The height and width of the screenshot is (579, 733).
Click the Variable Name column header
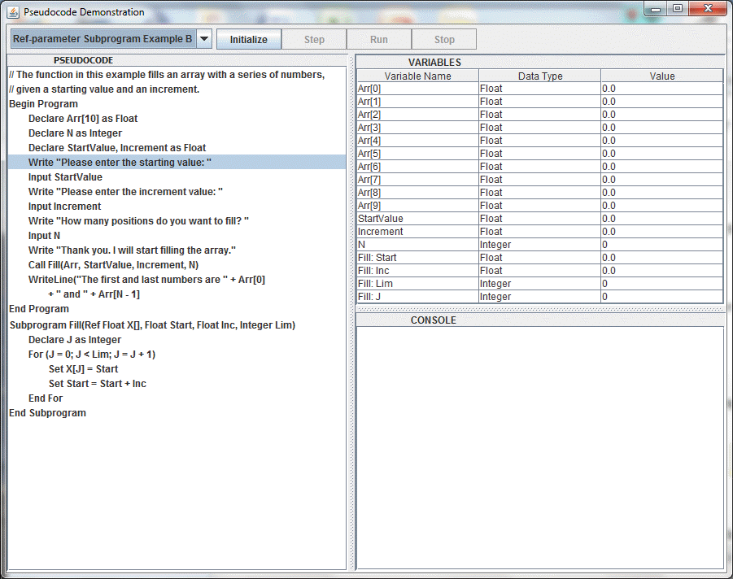[417, 76]
